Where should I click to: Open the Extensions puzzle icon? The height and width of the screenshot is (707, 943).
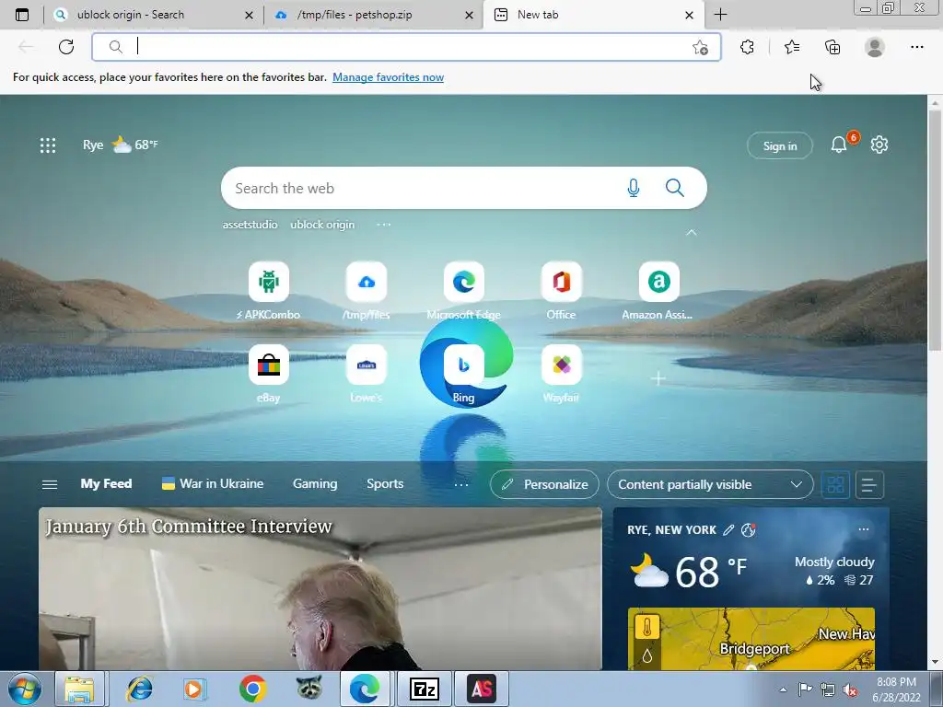pyautogui.click(x=747, y=47)
